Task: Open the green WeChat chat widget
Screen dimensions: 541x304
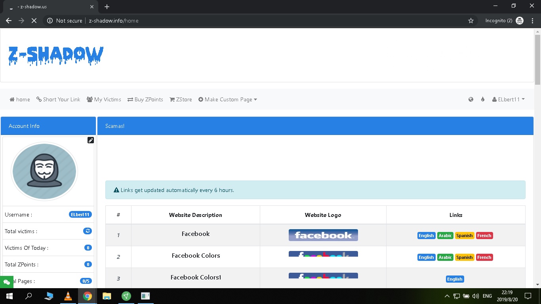Action: point(6,281)
